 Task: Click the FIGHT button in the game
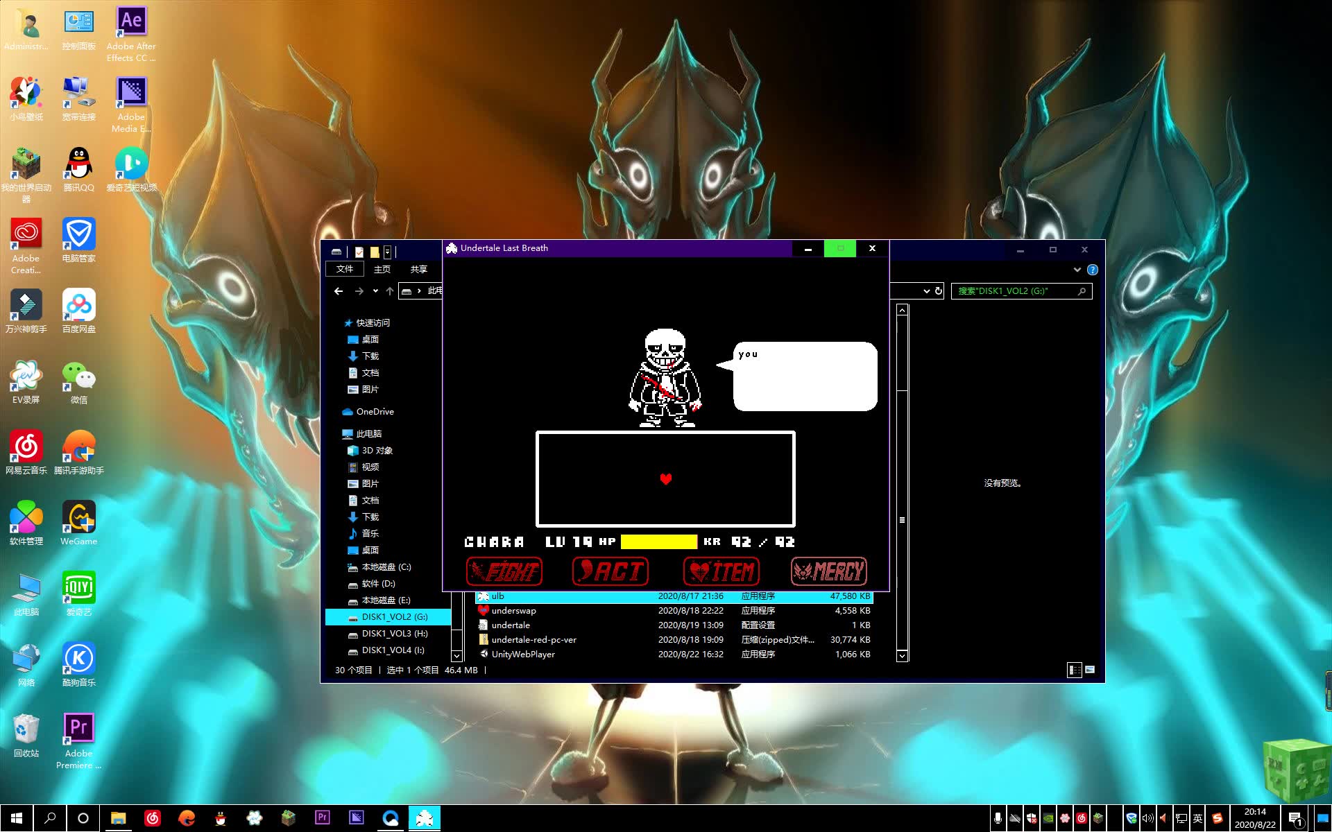tap(504, 571)
